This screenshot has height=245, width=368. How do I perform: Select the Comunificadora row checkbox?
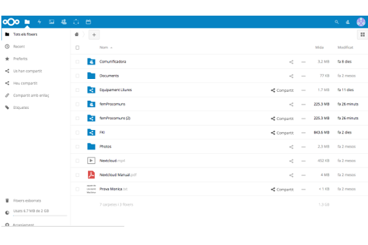[x=78, y=62]
